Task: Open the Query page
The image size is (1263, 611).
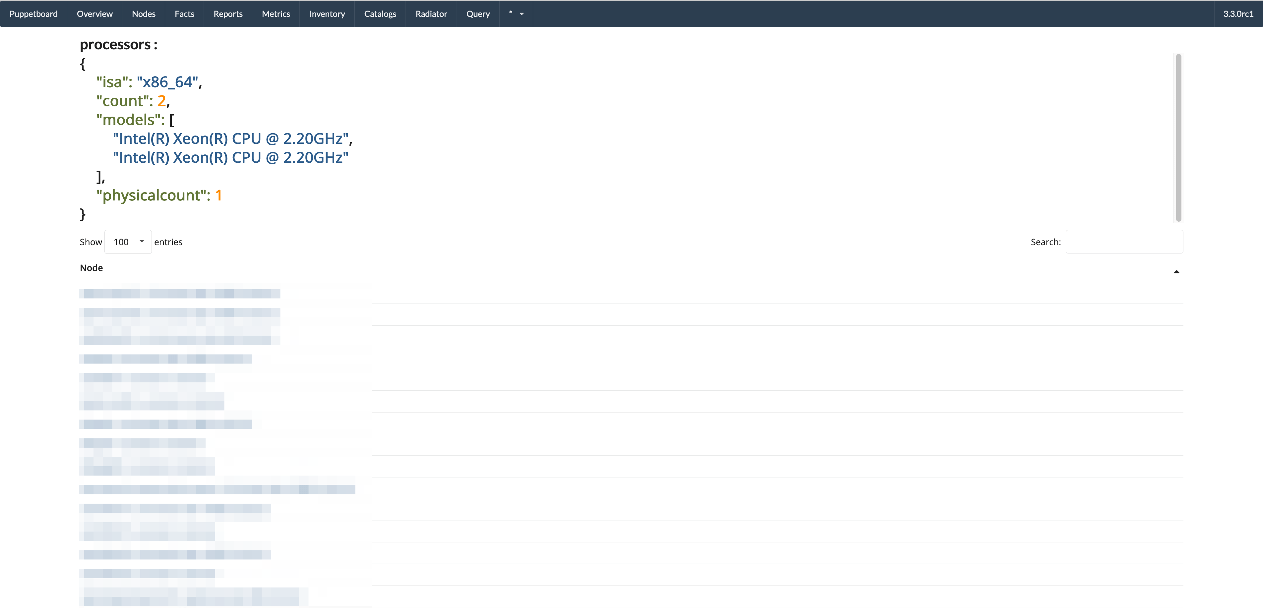Action: click(477, 14)
